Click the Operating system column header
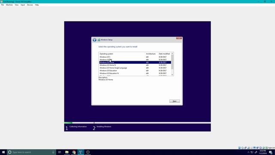 pos(106,54)
